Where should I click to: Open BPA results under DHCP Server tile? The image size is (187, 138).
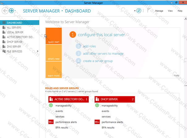tap(108, 127)
